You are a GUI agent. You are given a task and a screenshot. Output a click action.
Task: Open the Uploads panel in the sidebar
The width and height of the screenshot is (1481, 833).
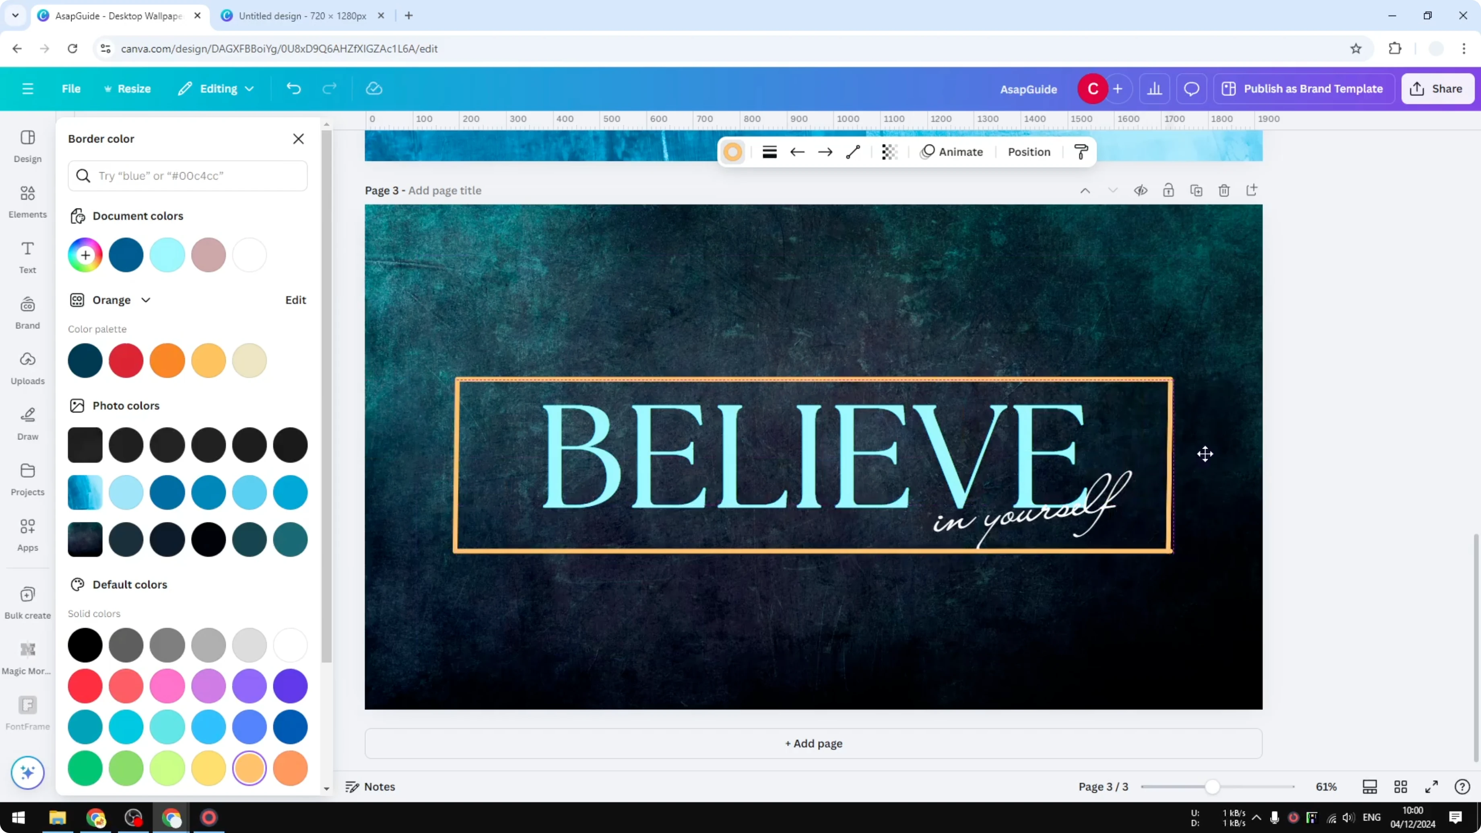click(x=27, y=368)
